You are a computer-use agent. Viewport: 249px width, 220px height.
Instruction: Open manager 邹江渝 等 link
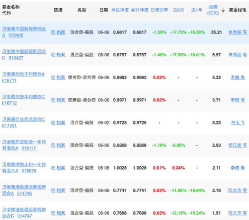(238, 145)
